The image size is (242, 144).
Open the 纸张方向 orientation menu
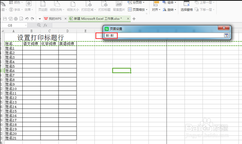click(57, 6)
